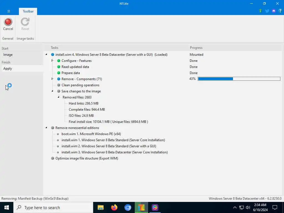
Task: Click the small dot beside install.wim 2 entry
Action: point(58,146)
